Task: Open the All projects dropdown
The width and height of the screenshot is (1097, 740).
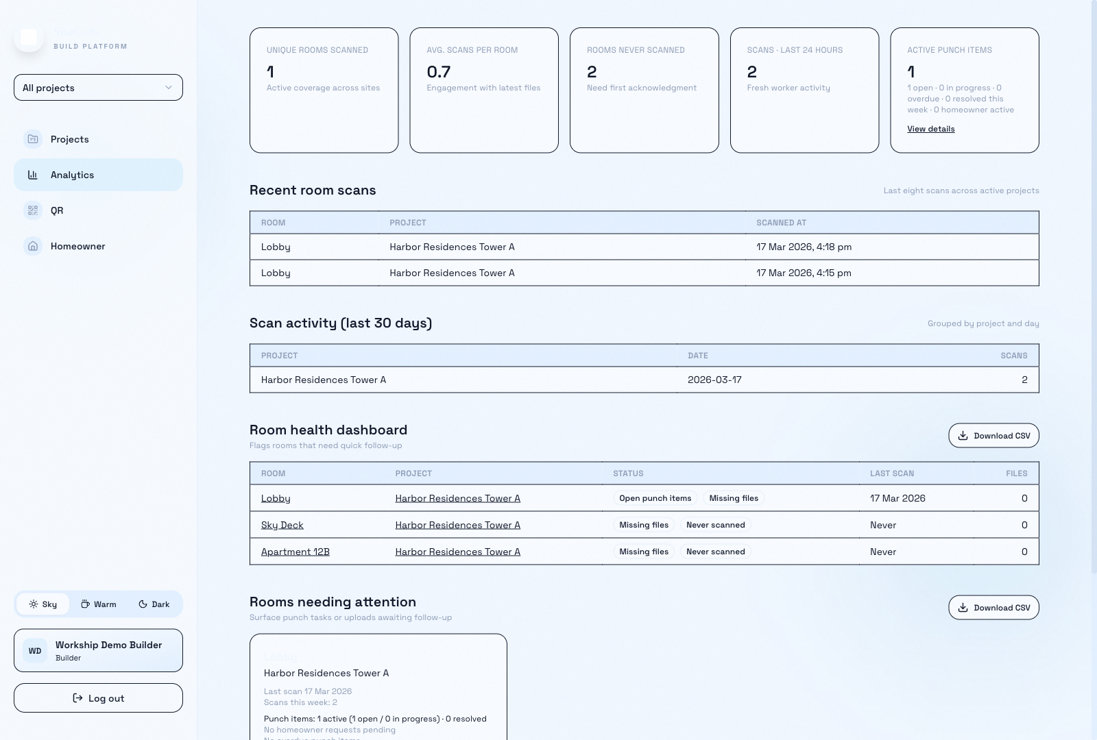Action: [x=98, y=88]
